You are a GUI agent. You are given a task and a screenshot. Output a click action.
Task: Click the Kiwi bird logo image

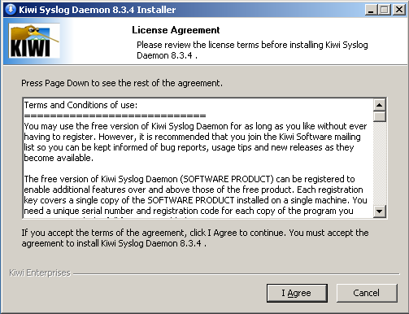click(x=34, y=41)
